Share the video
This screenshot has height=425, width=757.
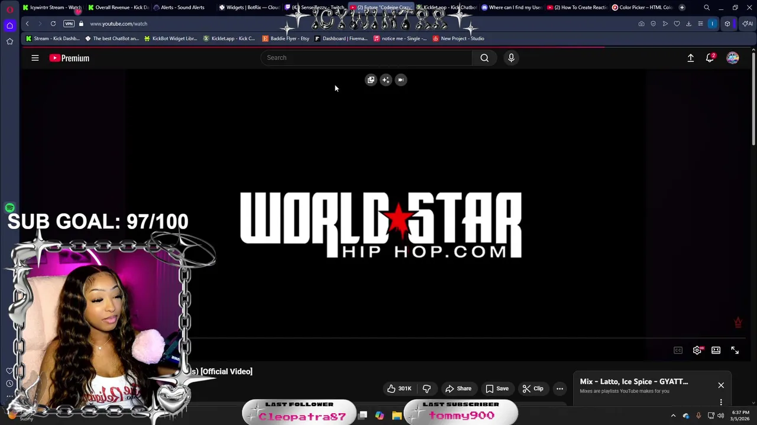(x=458, y=388)
